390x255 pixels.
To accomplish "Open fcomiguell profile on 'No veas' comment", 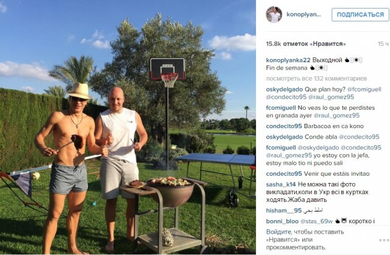I will point(281,108).
